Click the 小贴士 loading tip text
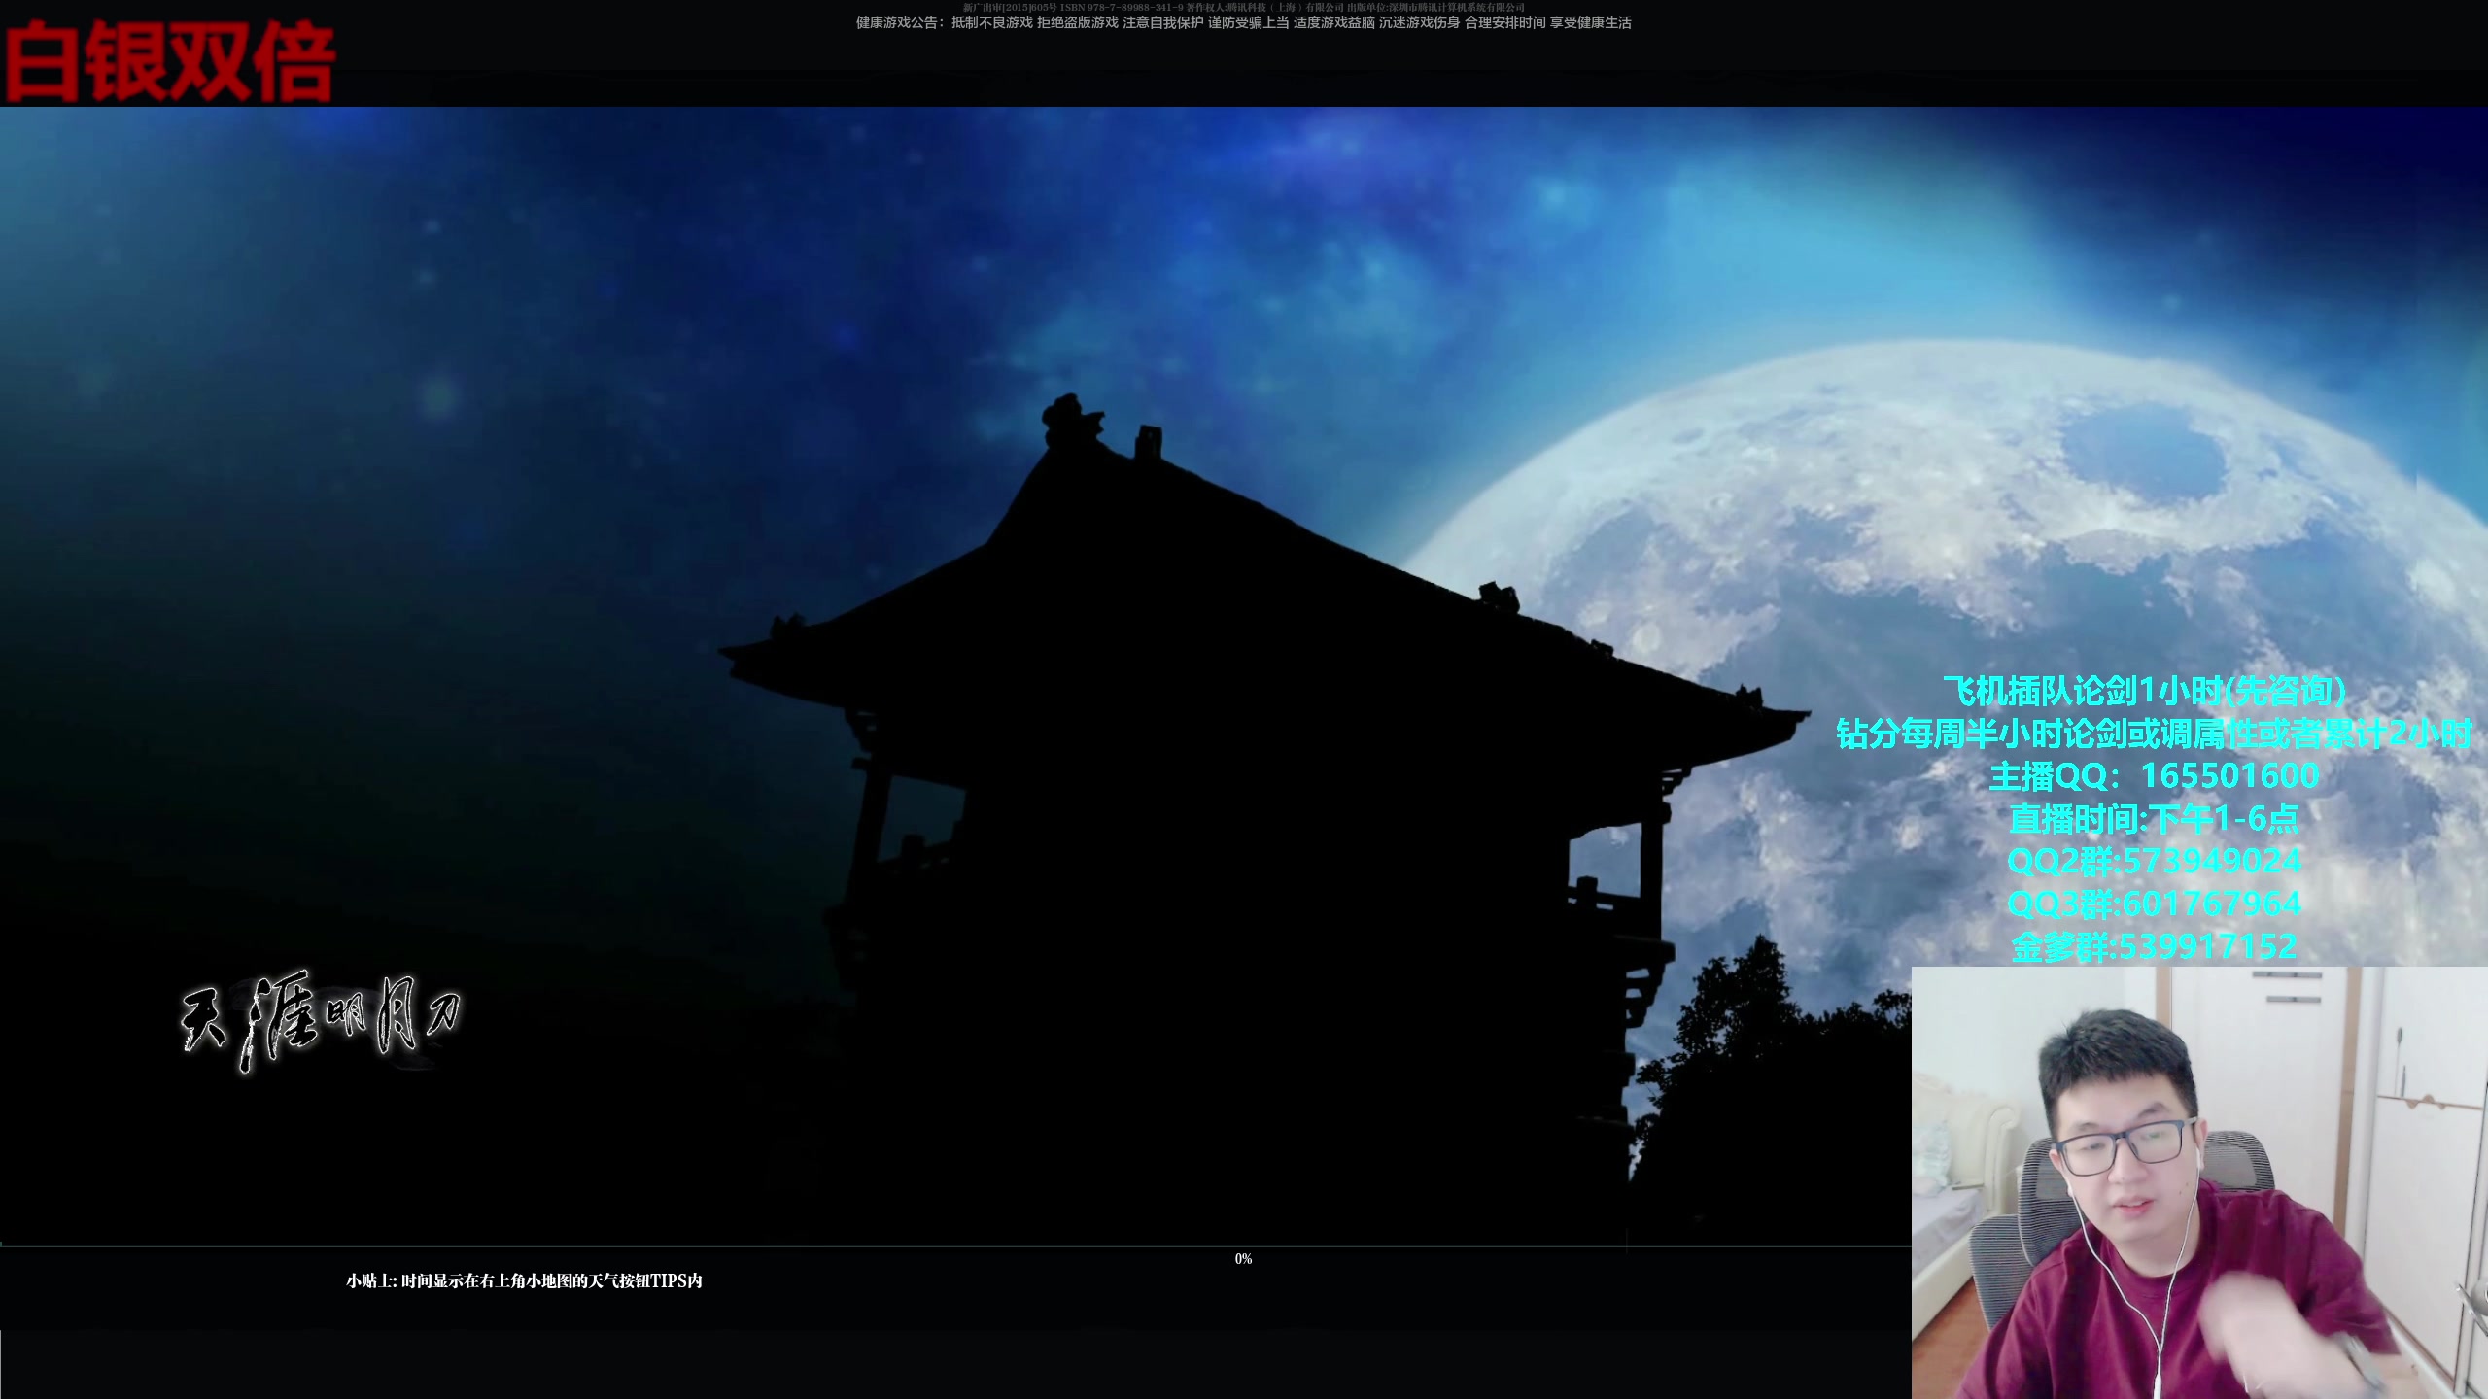This screenshot has height=1399, width=2488. pyautogui.click(x=524, y=1281)
